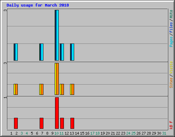Click the cyan bar for day 2
The width and height of the screenshot is (175, 137).
click(x=16, y=52)
